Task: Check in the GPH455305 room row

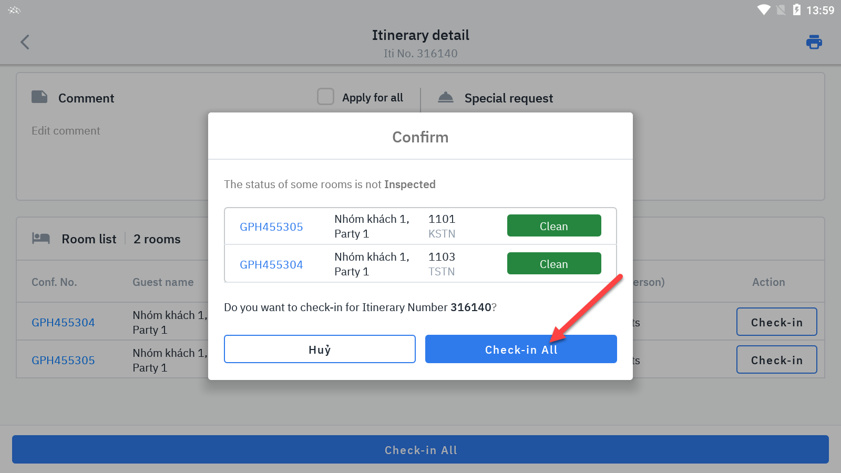Action: click(x=777, y=359)
